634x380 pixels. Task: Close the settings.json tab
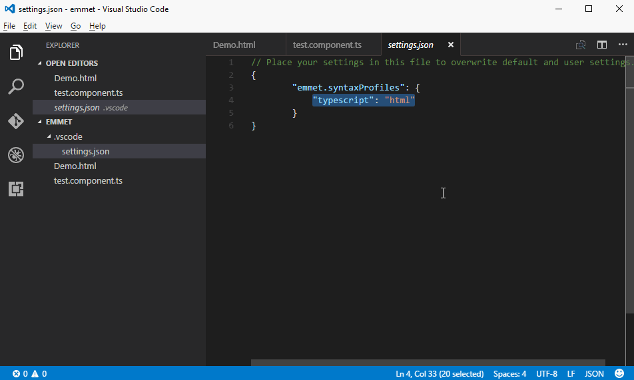(450, 45)
